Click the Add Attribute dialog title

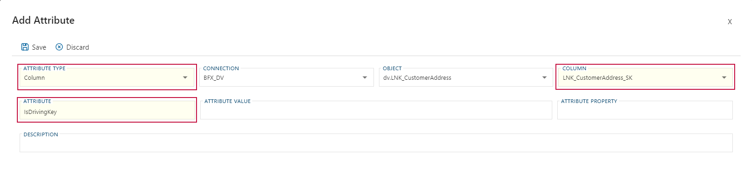(x=43, y=20)
